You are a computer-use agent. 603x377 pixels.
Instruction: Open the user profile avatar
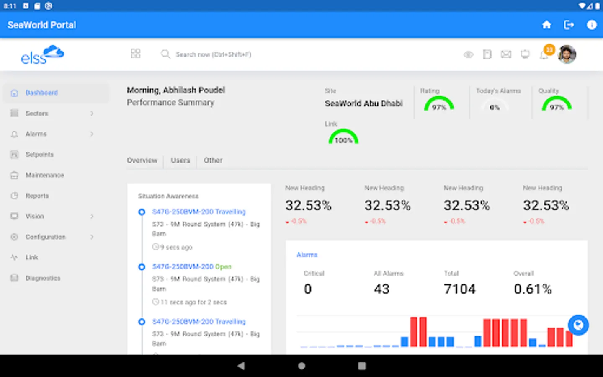pyautogui.click(x=567, y=54)
